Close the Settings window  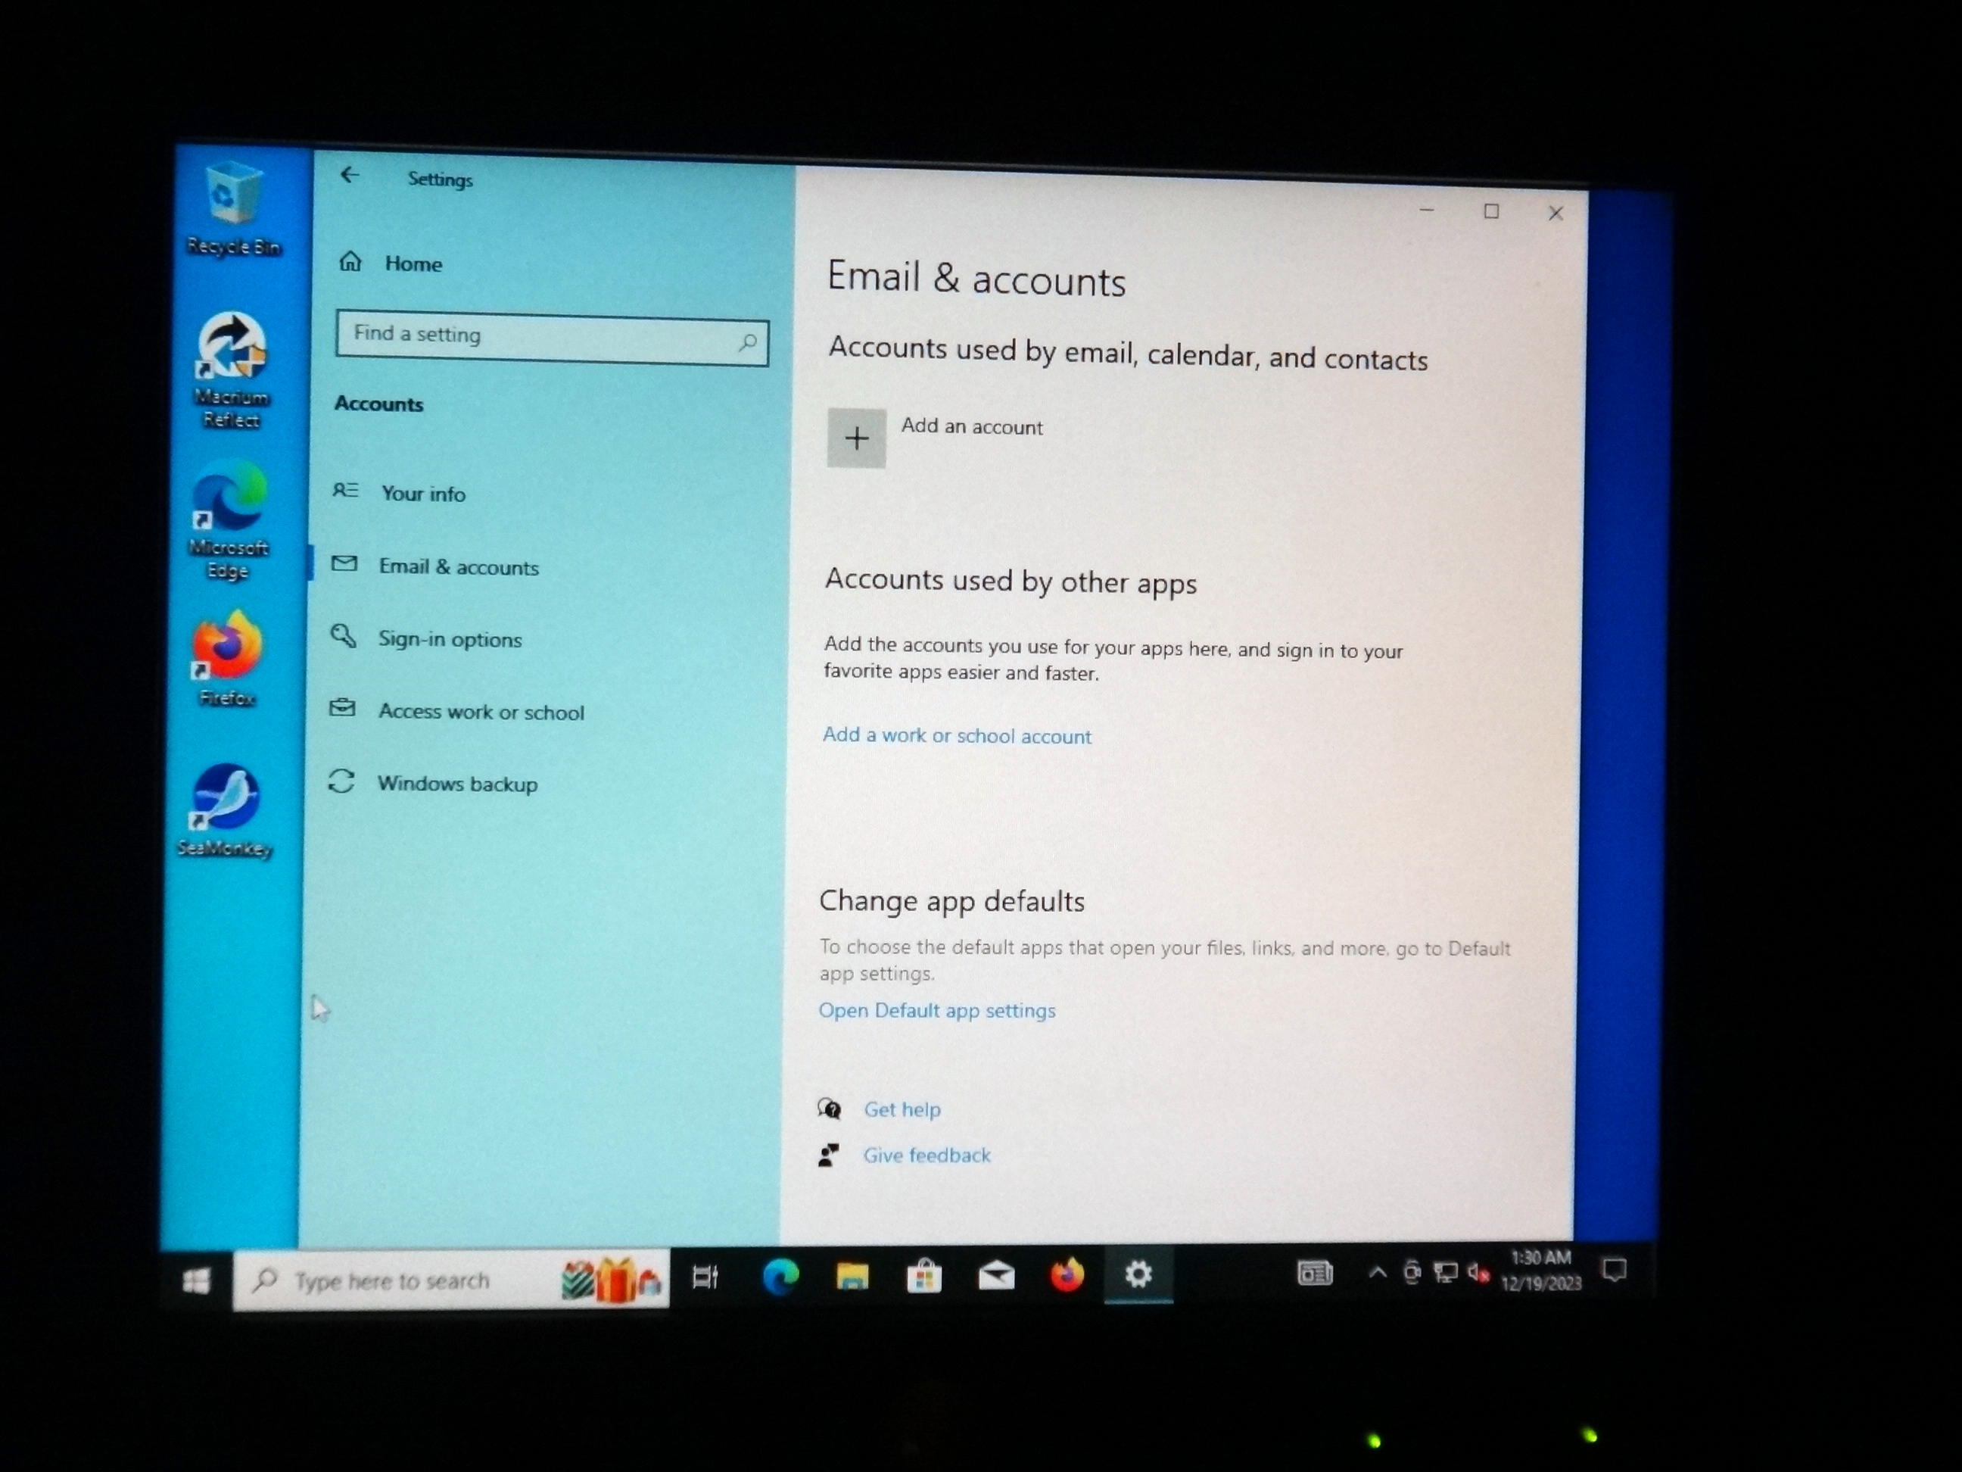click(x=1556, y=213)
